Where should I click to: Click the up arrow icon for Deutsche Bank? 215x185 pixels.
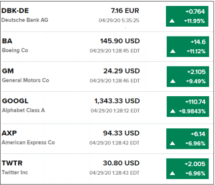(x=172, y=21)
